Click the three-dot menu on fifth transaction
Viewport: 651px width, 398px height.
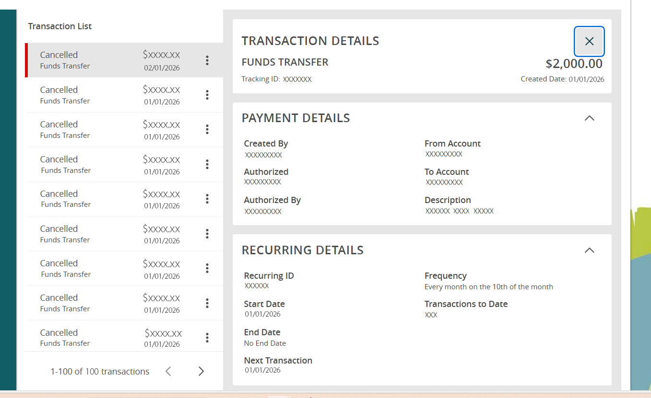[207, 199]
